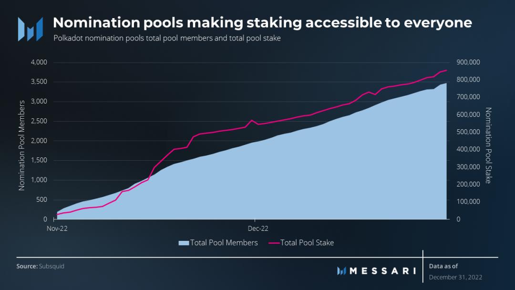Click the 'Data as of' label
The width and height of the screenshot is (515, 290).
pos(443,266)
